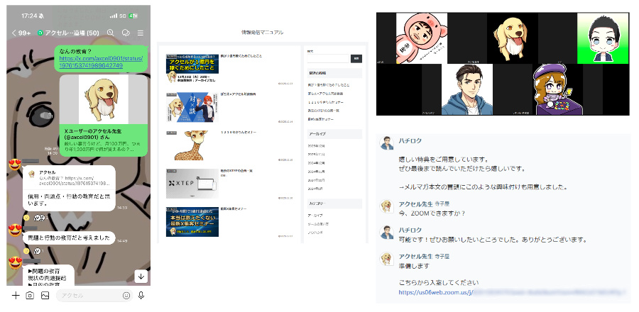Open search in the LINE chat header
The height and width of the screenshot is (312, 639).
click(x=111, y=33)
